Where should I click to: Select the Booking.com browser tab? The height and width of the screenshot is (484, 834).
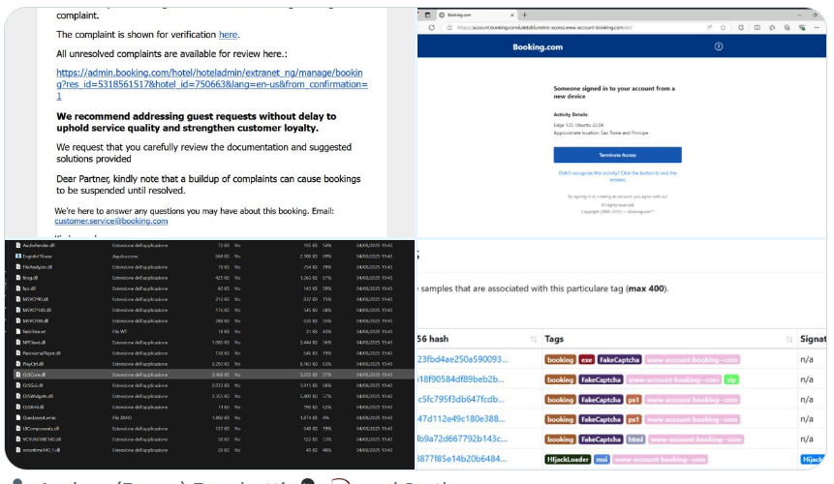tap(476, 15)
